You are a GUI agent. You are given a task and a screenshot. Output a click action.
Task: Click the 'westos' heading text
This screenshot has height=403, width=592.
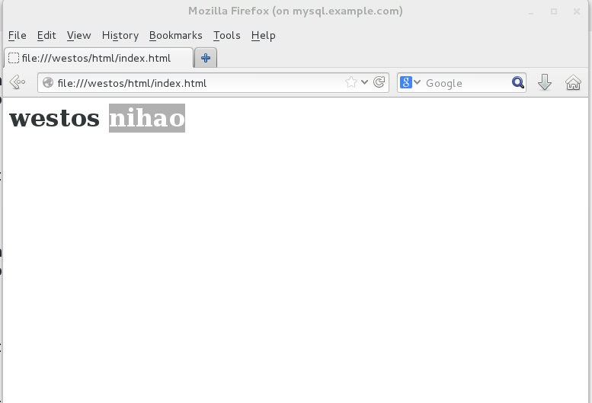[x=54, y=118]
